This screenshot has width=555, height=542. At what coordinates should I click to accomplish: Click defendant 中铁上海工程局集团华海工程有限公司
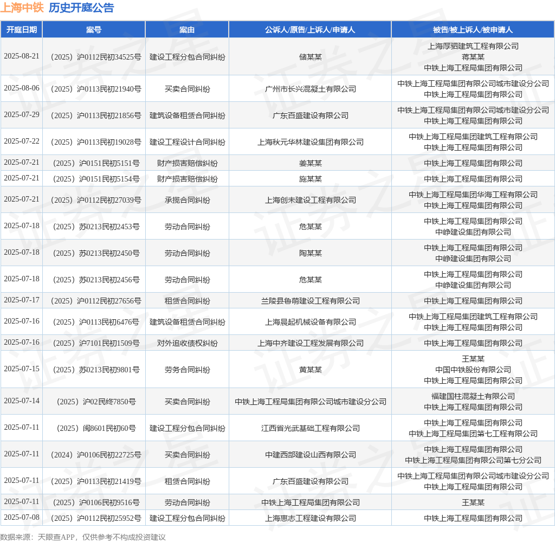tap(473, 195)
